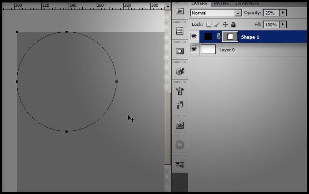Hide the Shape 1 layer
The width and height of the screenshot is (309, 194).
coord(194,36)
